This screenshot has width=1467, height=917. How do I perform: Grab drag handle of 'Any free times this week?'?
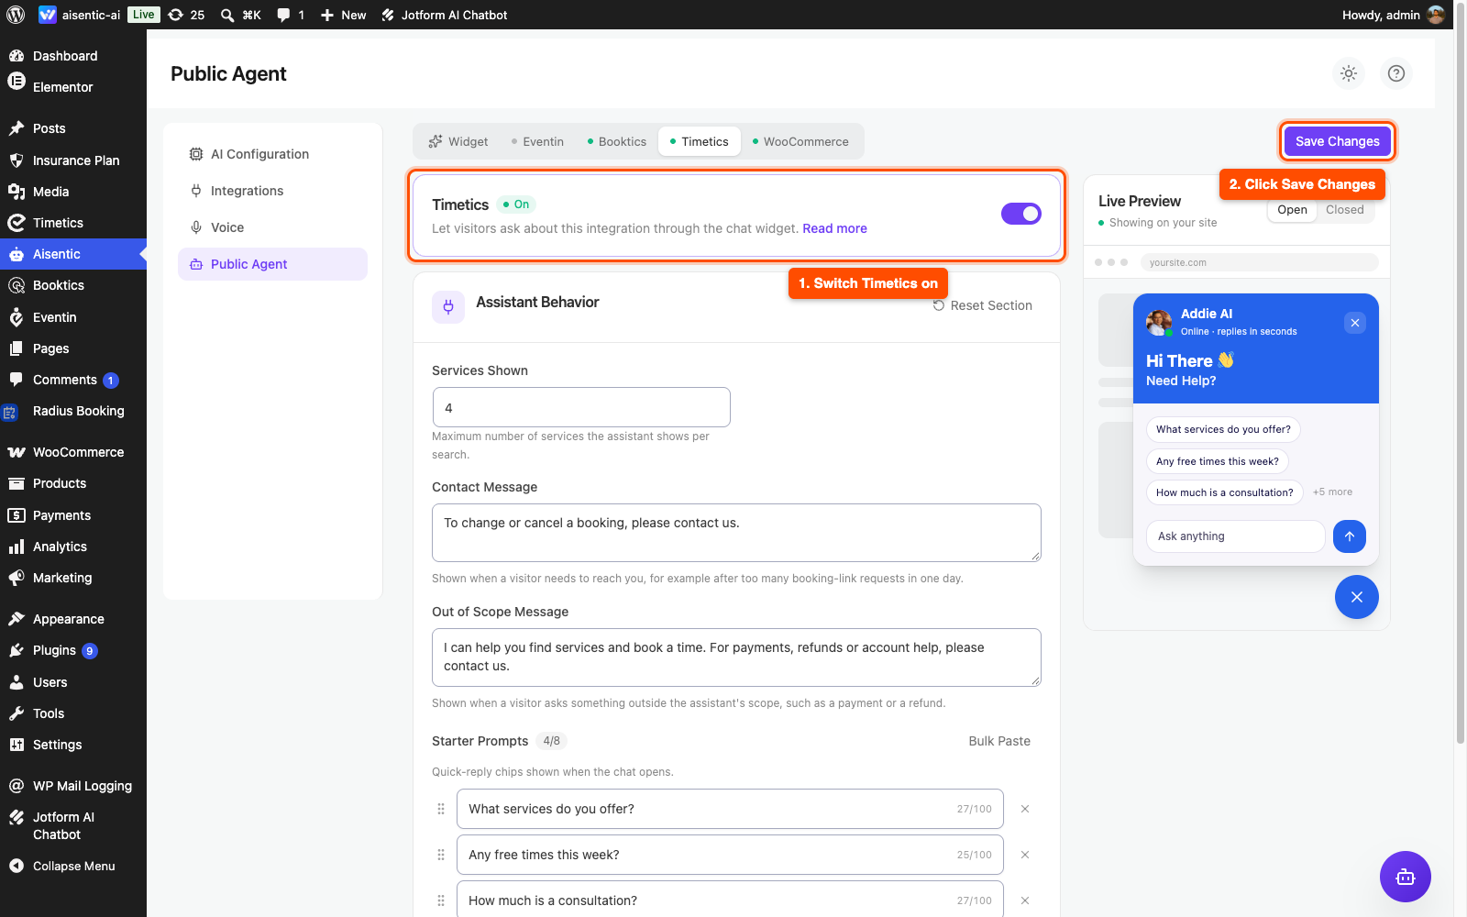[441, 855]
